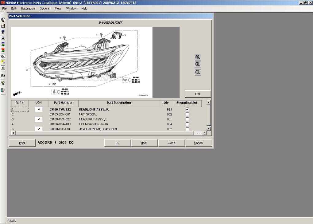
Task: Select part number 33130-T1G-E01
Action: (60, 129)
